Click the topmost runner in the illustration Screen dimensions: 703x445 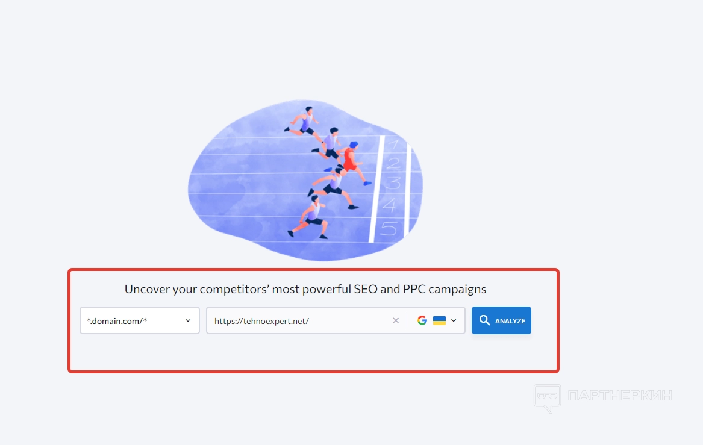[x=305, y=122]
